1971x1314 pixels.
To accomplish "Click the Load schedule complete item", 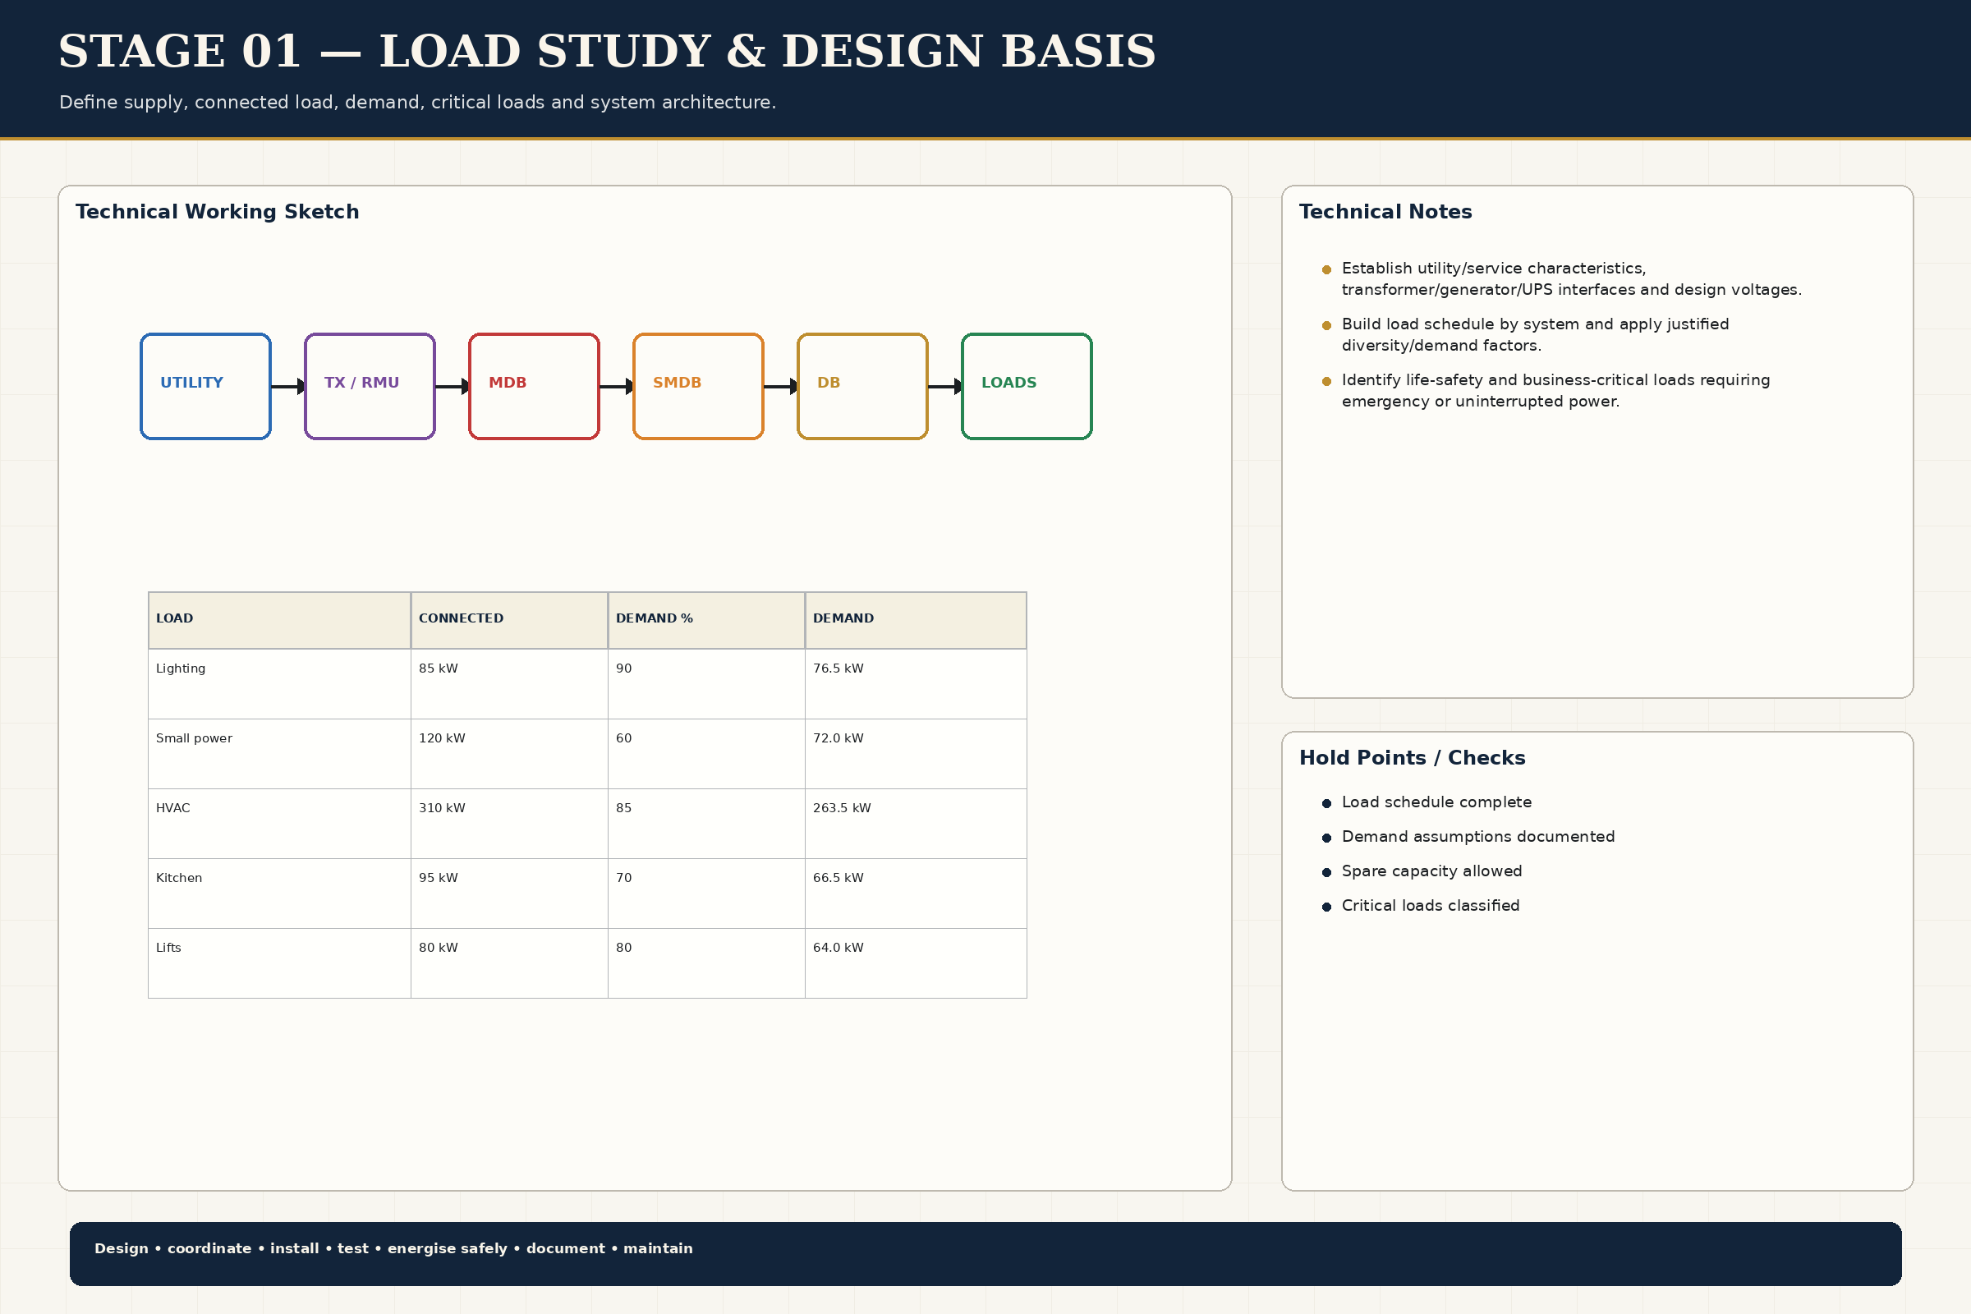I will [x=1436, y=802].
